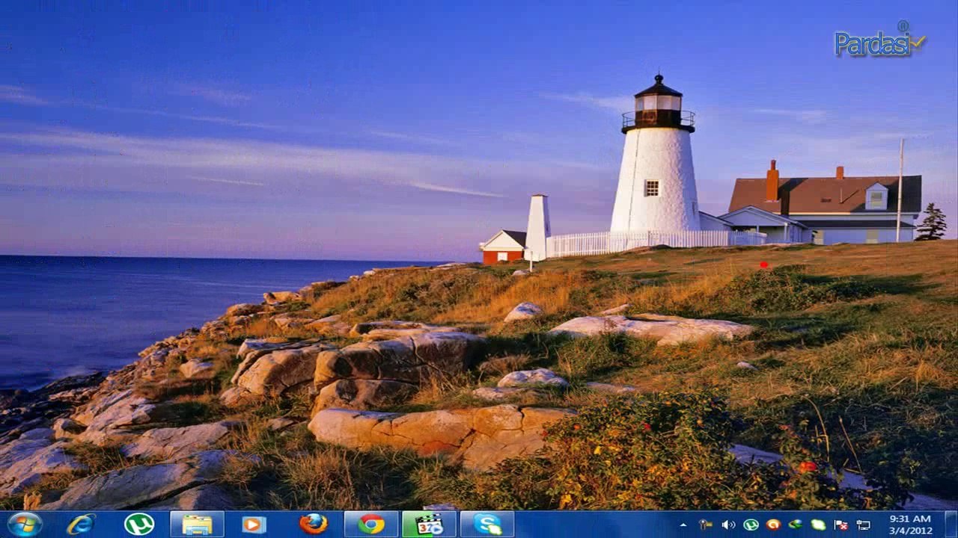Open the Windows Start menu
The width and height of the screenshot is (958, 538).
[x=25, y=524]
